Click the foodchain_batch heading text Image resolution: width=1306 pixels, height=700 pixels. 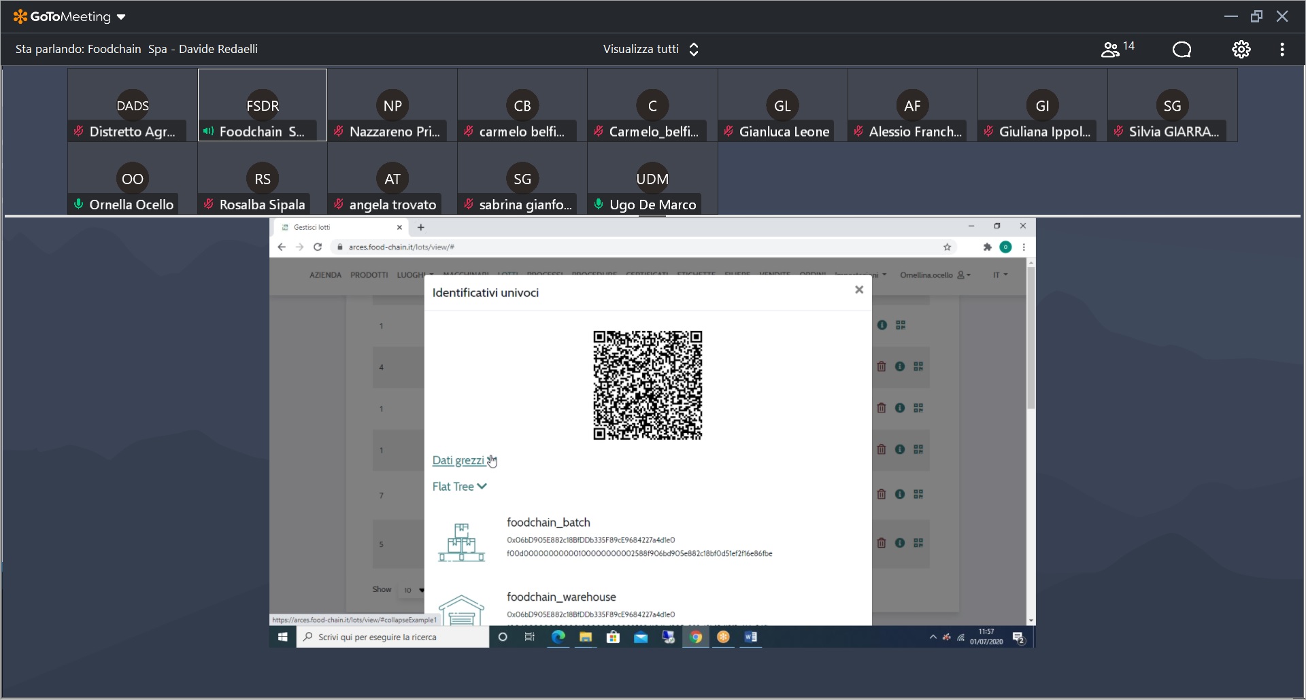coord(548,523)
